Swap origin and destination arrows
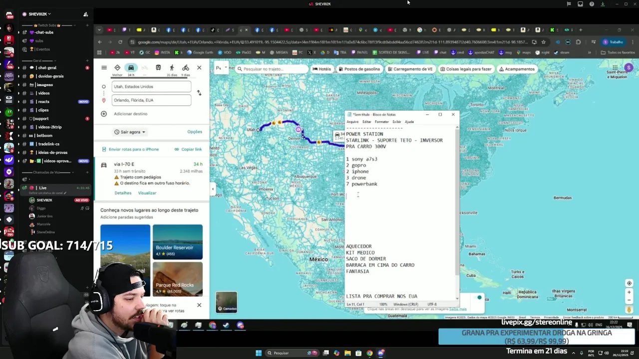 tap(199, 93)
